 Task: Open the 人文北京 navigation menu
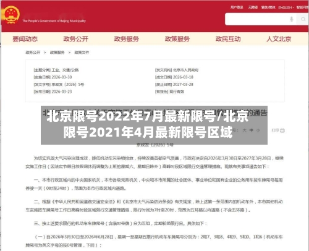click(279, 39)
